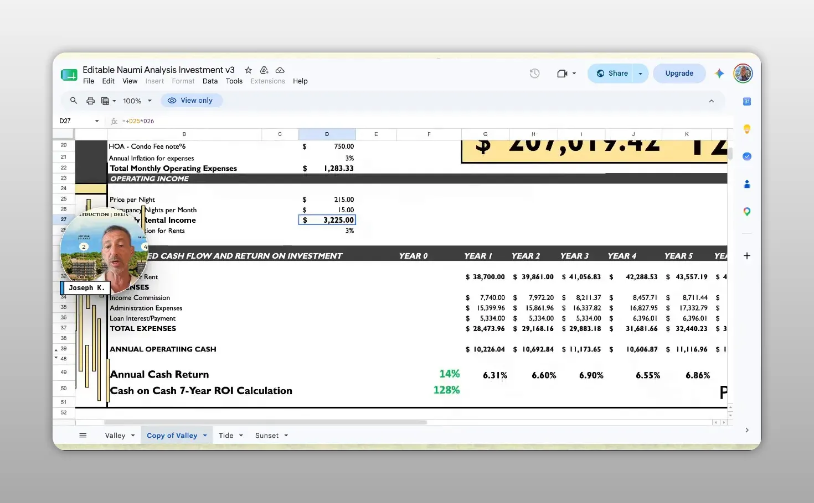This screenshot has width=814, height=503.
Task: Select the 10,226.04 annual operating cash cell
Action: 485,349
